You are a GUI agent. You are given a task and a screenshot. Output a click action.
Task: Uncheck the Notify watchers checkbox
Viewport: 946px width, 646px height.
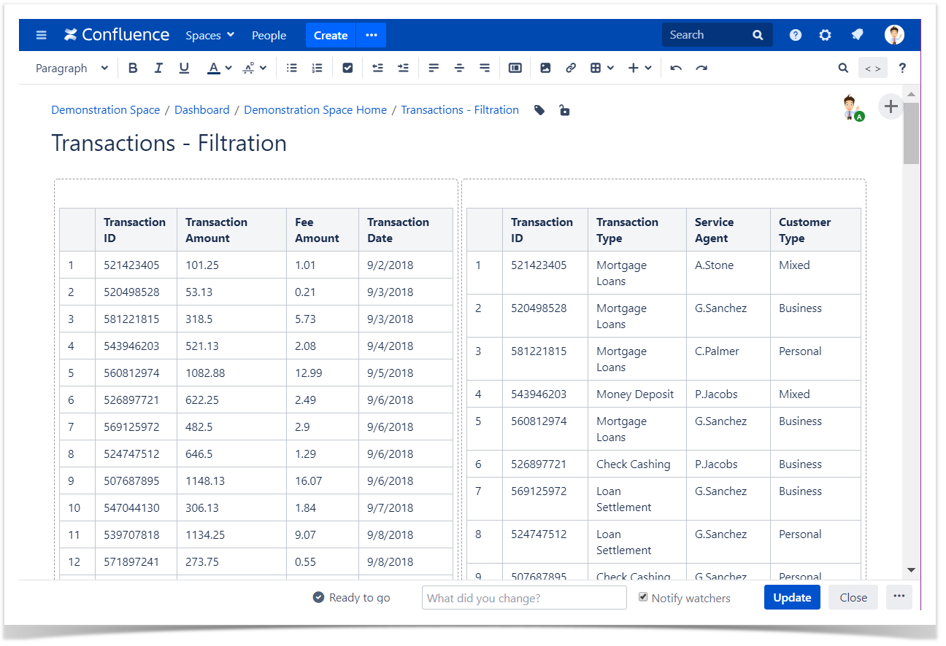click(643, 597)
